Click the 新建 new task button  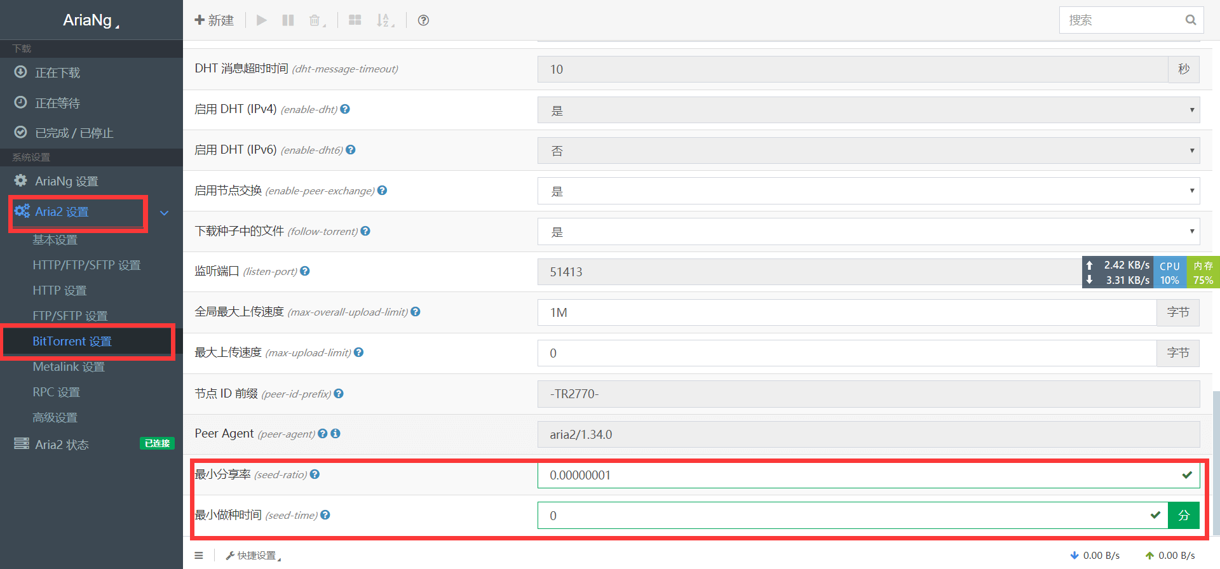pyautogui.click(x=214, y=20)
